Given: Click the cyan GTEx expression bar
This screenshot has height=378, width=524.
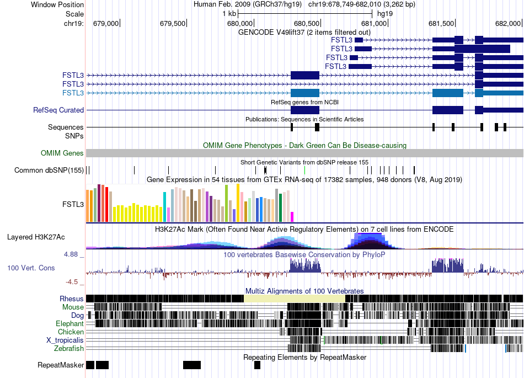Looking at the screenshot, I should 164,207.
